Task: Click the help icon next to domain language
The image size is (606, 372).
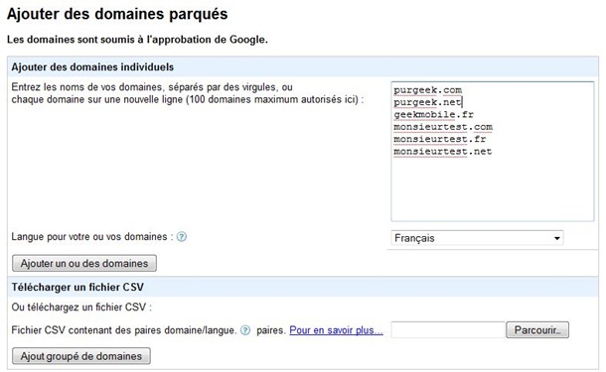Action: (x=182, y=236)
